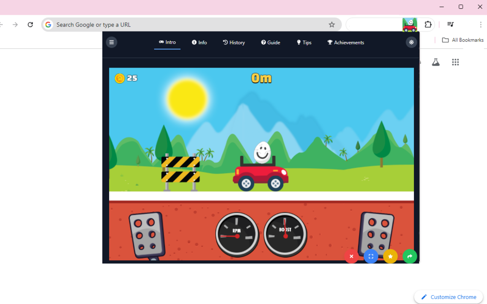
Task: Open the All Bookmarks folder
Action: tap(463, 40)
